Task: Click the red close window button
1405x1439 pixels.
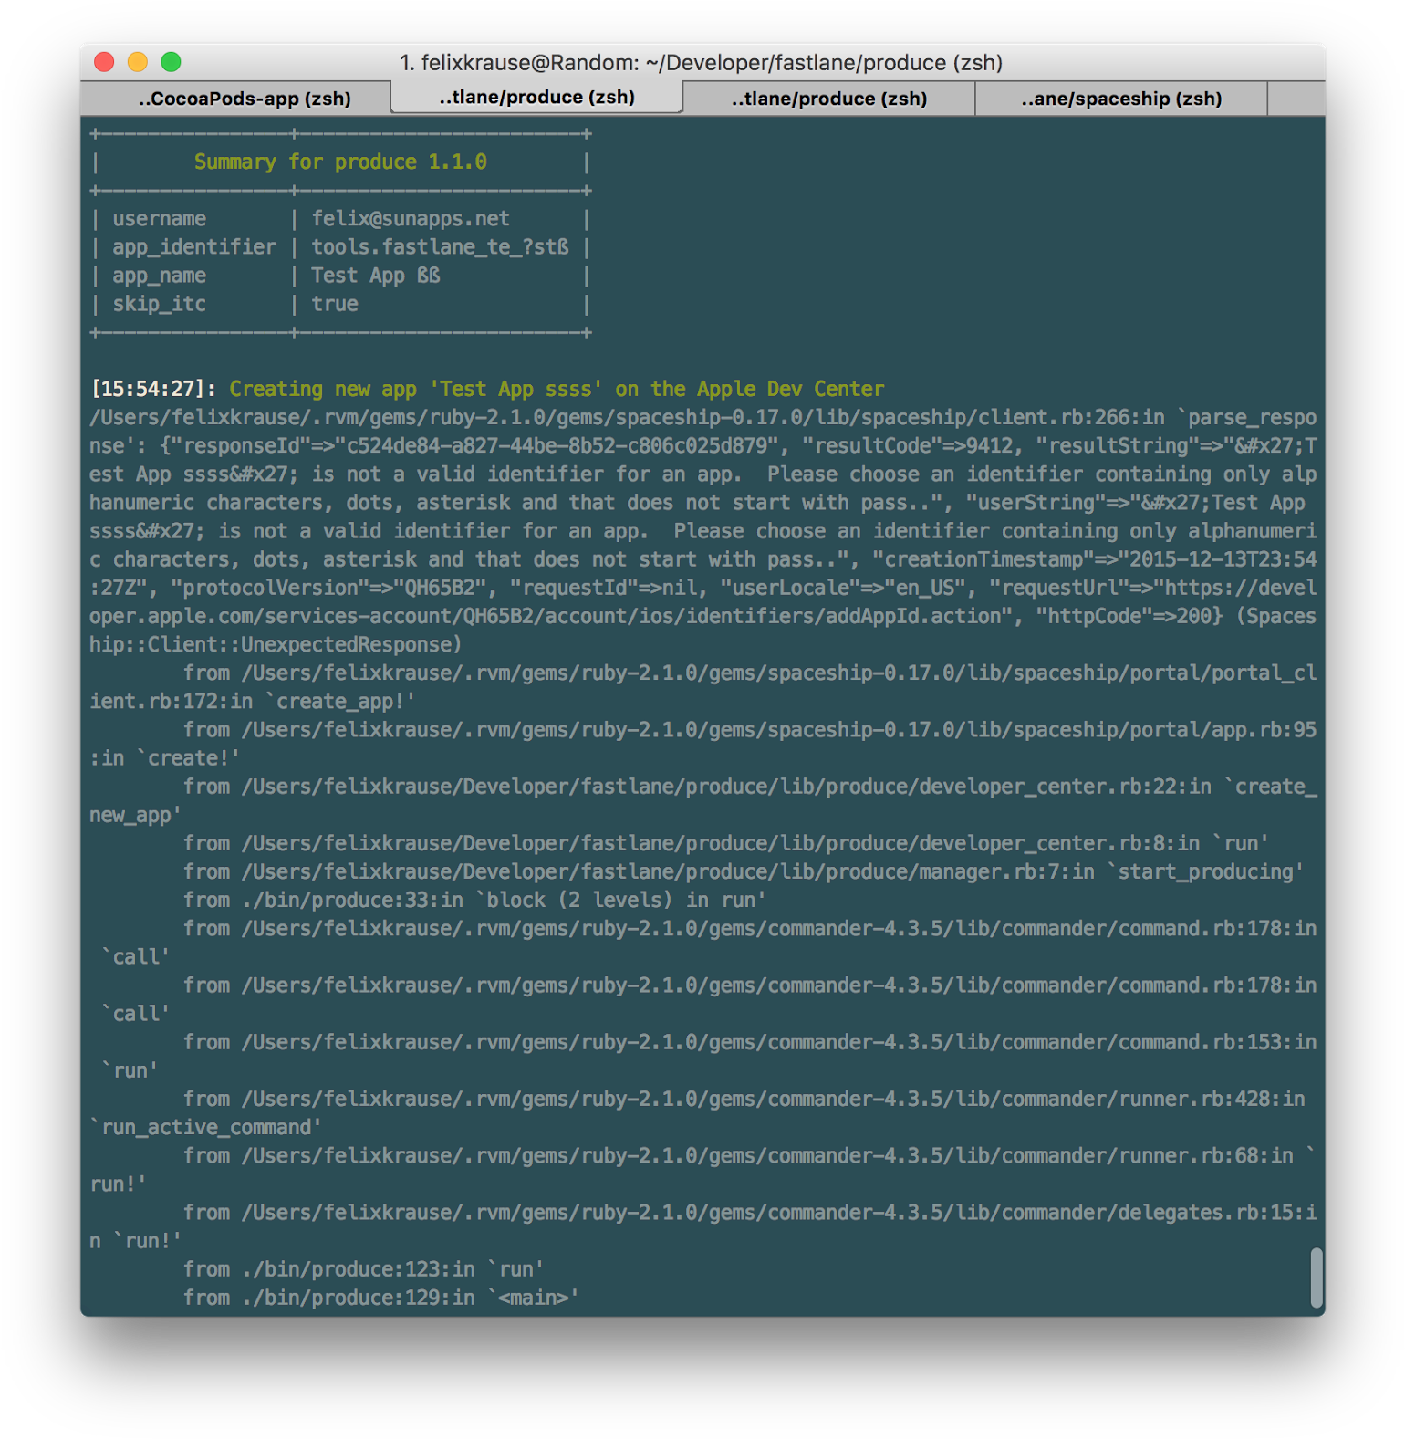Action: (x=104, y=62)
